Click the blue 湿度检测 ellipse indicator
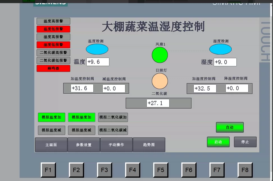 coord(220,49)
